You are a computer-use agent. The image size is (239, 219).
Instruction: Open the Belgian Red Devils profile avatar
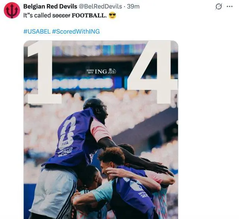pyautogui.click(x=12, y=10)
